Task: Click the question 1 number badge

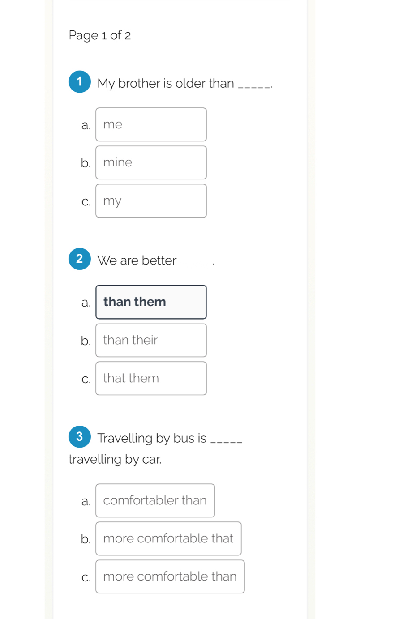Action: 79,81
